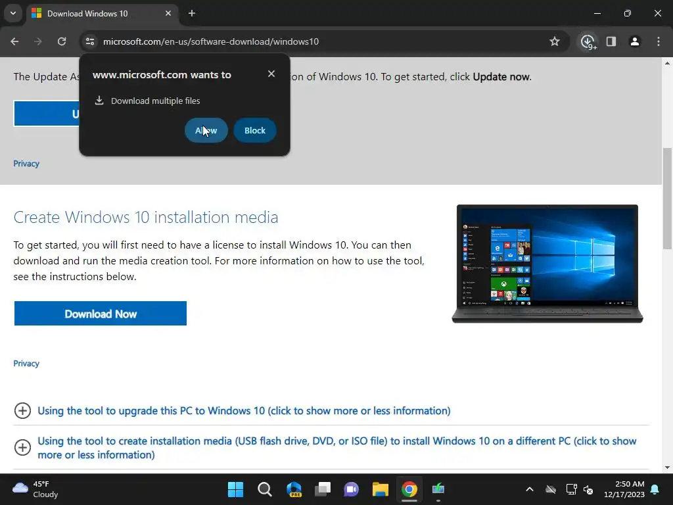Click the Download multiple files icon
This screenshot has width=673, height=505.
tap(99, 101)
